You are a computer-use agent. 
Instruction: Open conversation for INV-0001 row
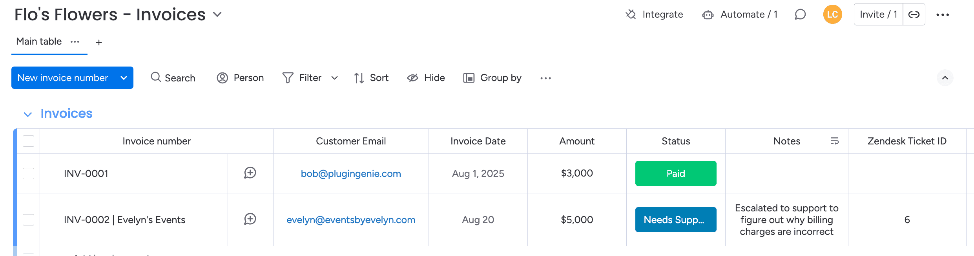coord(250,173)
